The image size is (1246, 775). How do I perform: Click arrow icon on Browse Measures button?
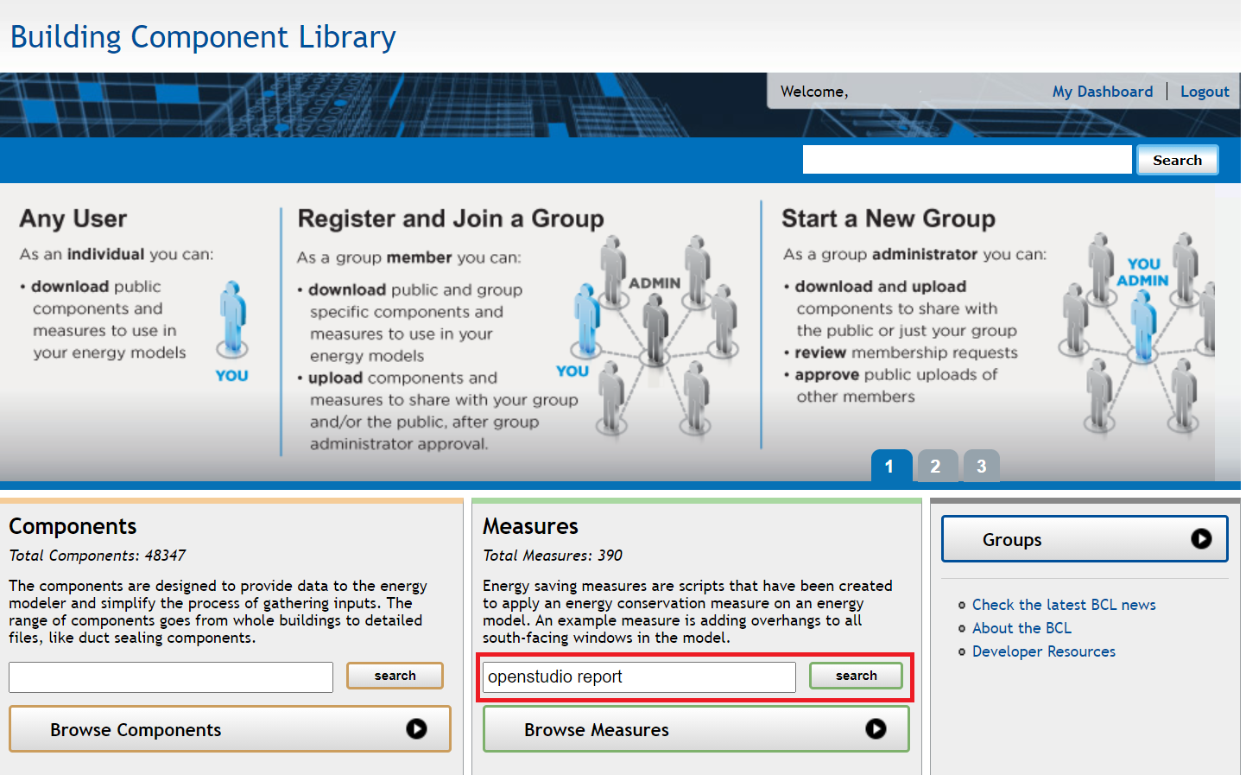coord(876,729)
